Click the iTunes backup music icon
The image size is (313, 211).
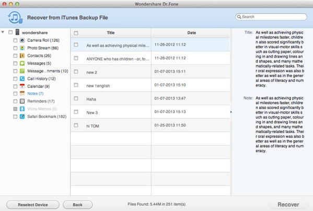click(15, 18)
